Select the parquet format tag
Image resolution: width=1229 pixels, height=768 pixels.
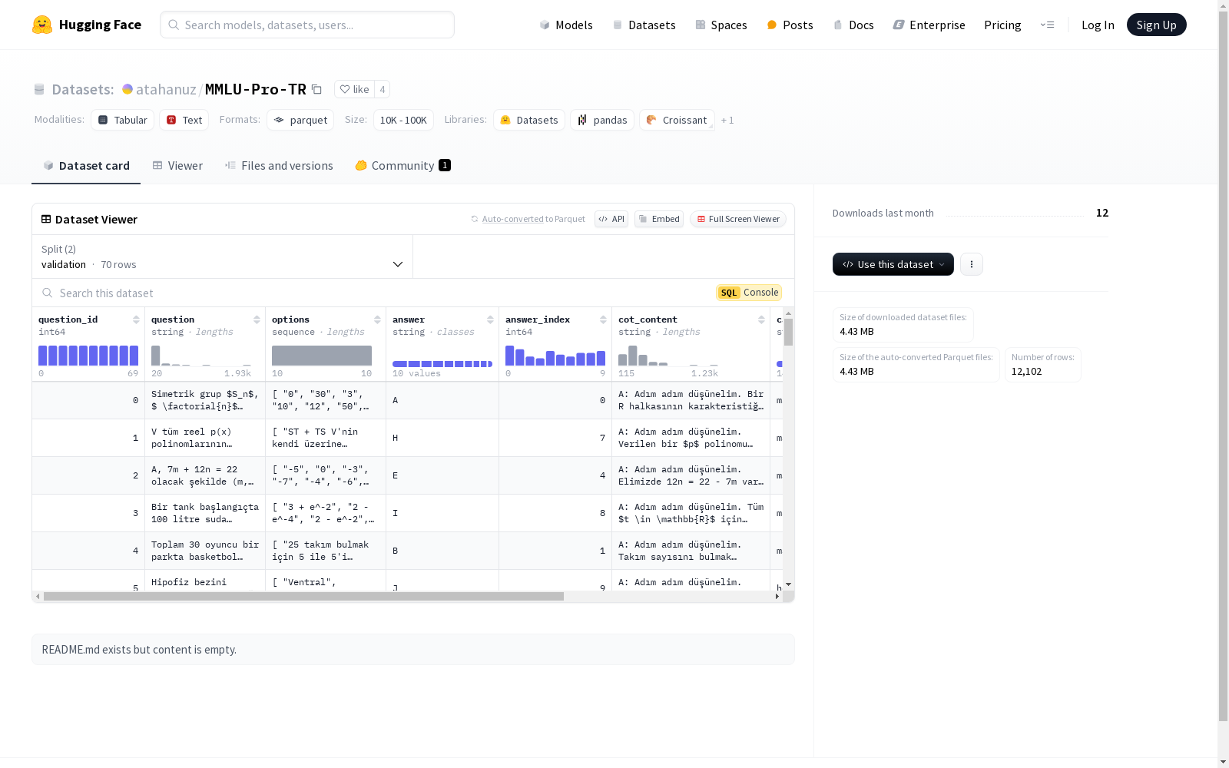point(300,120)
